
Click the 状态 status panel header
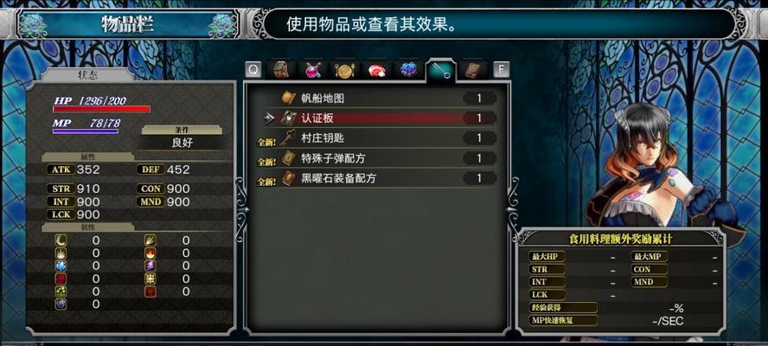87,75
